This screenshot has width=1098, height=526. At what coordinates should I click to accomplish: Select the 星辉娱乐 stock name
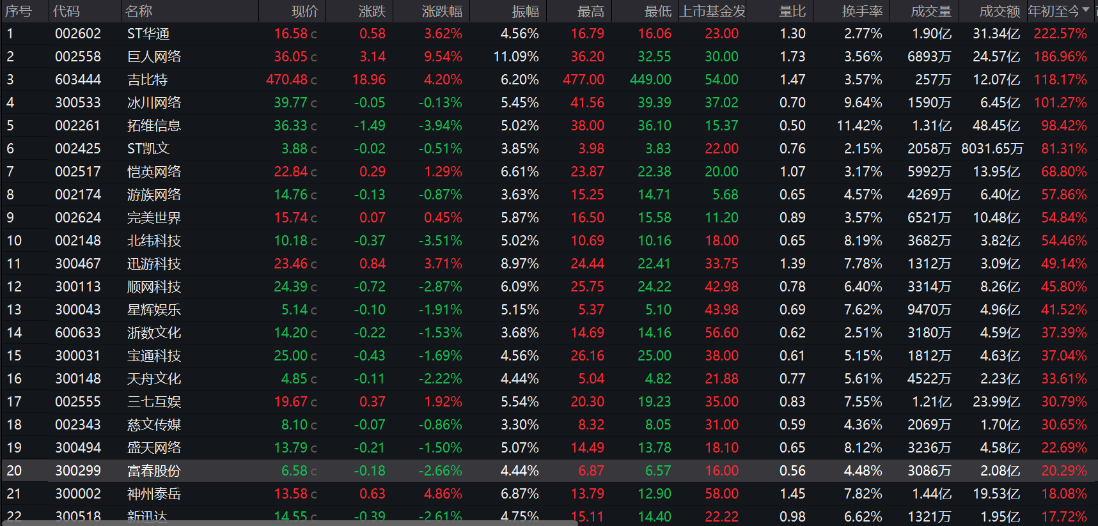pyautogui.click(x=154, y=309)
